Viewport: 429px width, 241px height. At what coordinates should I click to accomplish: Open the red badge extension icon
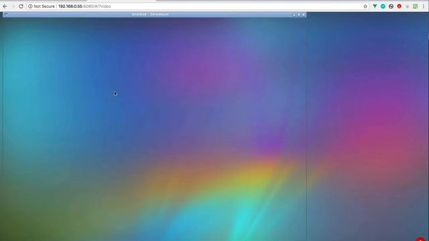click(x=400, y=6)
